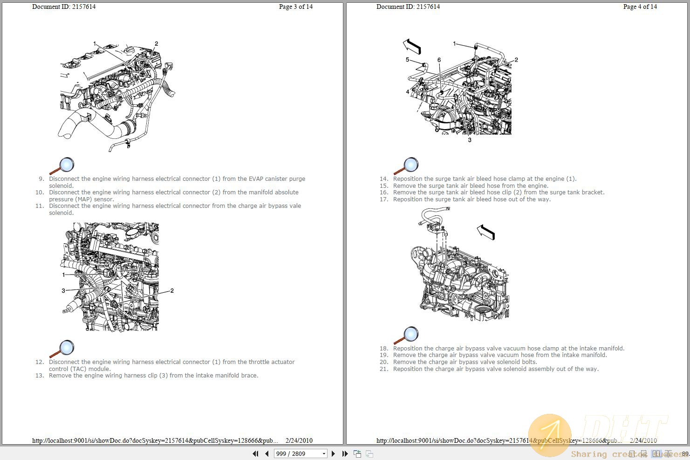Click step 17 "out of the way" text

(x=528, y=199)
